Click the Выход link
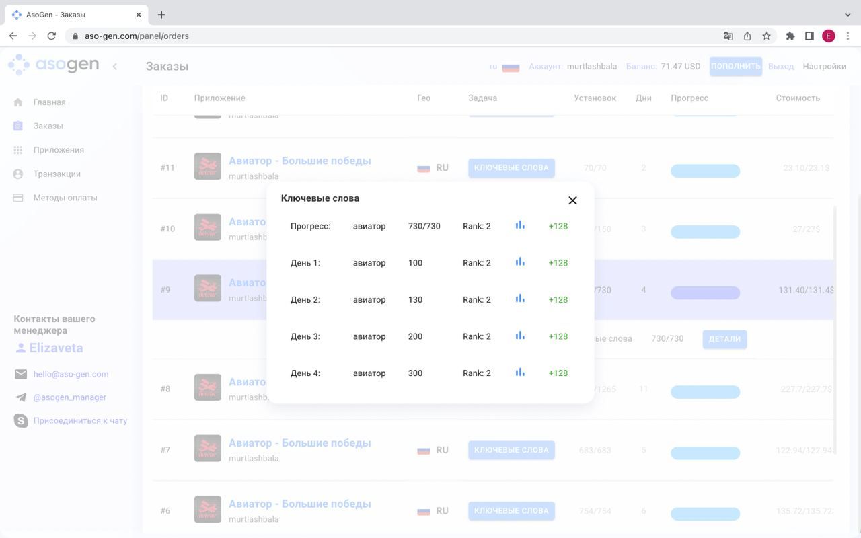This screenshot has width=861, height=538. pyautogui.click(x=781, y=66)
